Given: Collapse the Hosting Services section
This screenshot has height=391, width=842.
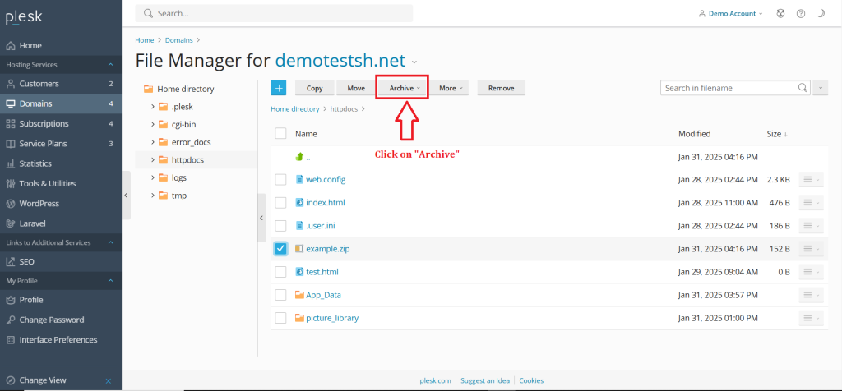Looking at the screenshot, I should [x=111, y=65].
